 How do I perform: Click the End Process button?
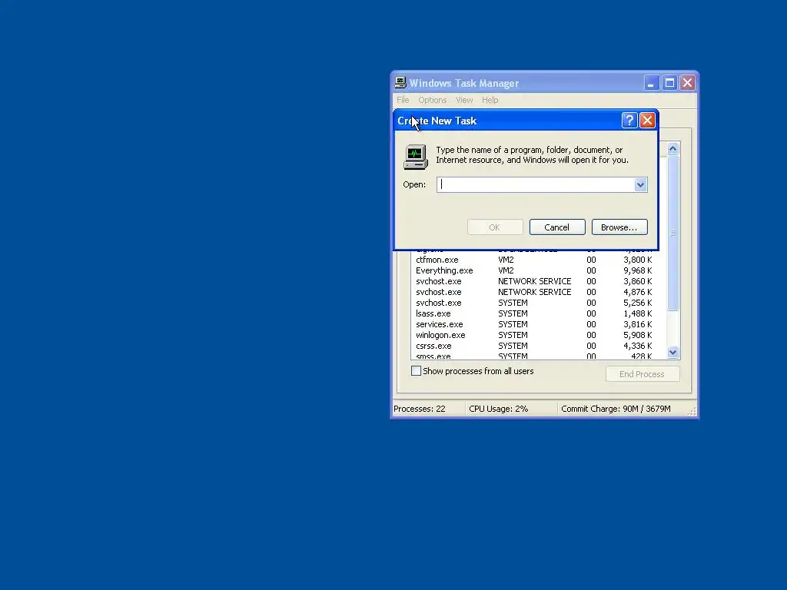coord(643,374)
